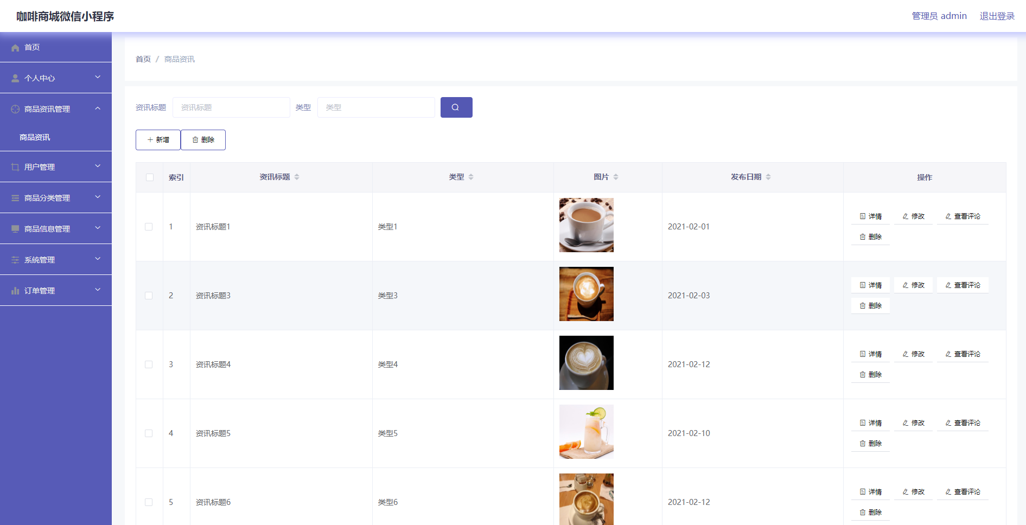The height and width of the screenshot is (525, 1026).
Task: Sort by 发布日期 column arrows
Action: 768,177
